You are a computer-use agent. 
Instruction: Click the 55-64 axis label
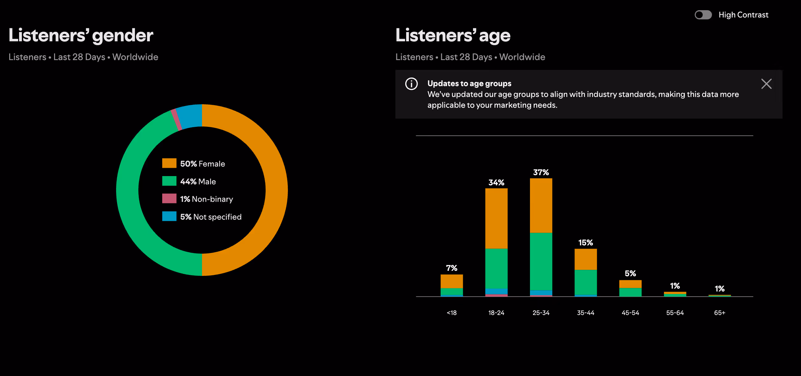(x=675, y=313)
